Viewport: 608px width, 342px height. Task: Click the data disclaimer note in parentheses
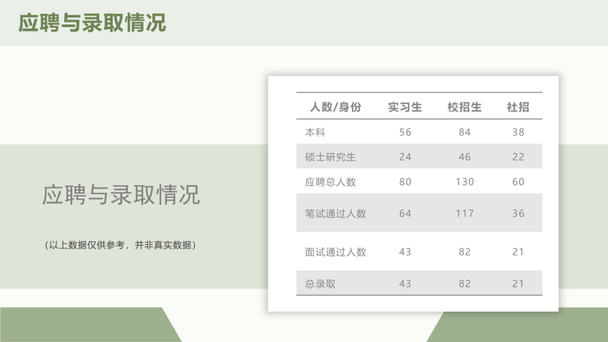(120, 245)
